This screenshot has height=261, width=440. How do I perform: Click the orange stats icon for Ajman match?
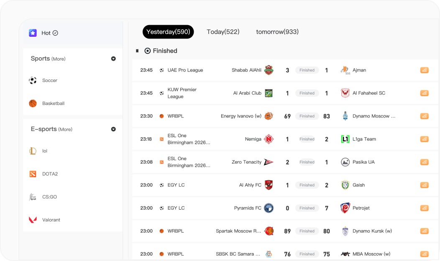[424, 70]
